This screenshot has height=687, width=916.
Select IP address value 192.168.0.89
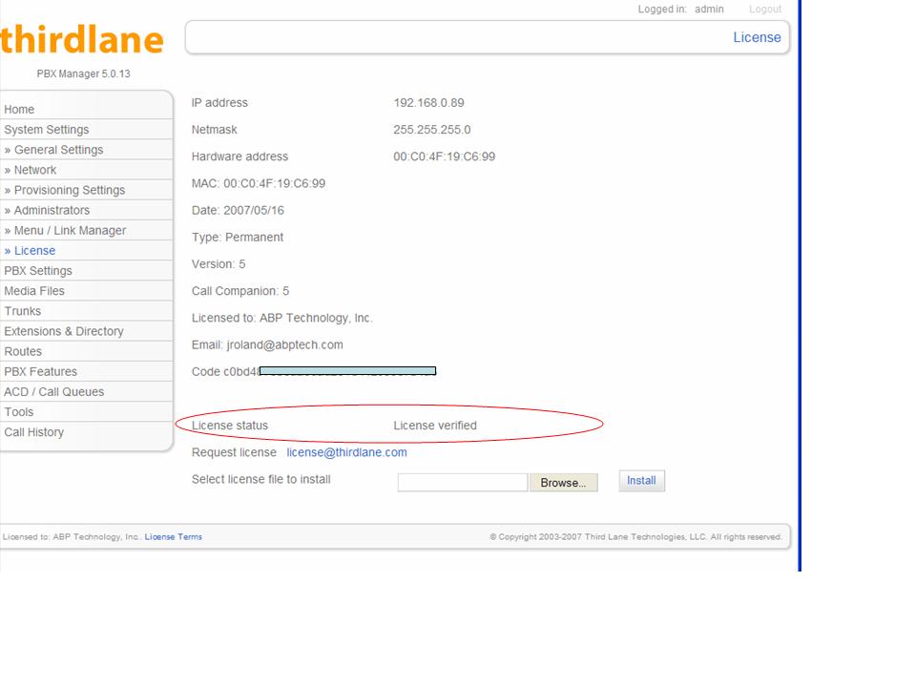[428, 103]
